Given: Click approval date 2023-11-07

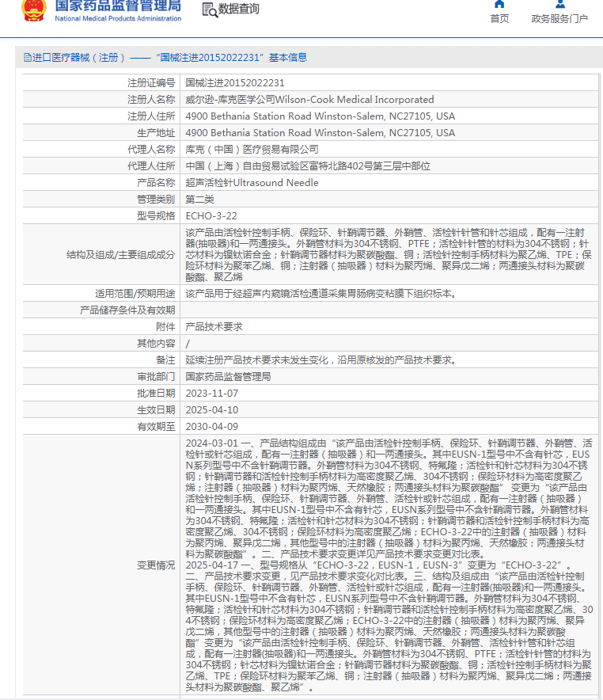Looking at the screenshot, I should 212,394.
